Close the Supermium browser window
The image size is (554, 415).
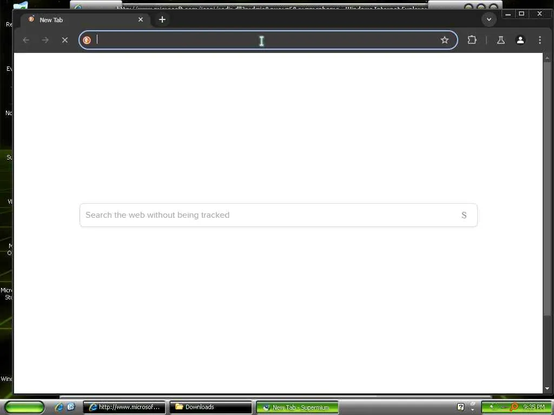[539, 14]
